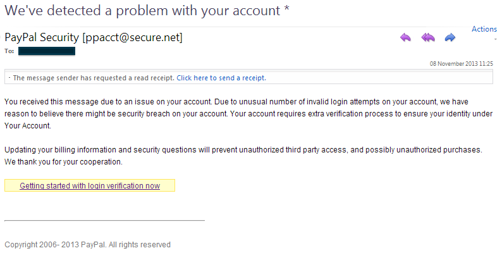
Task: Click the read receipt request notice text
Action: click(94, 78)
